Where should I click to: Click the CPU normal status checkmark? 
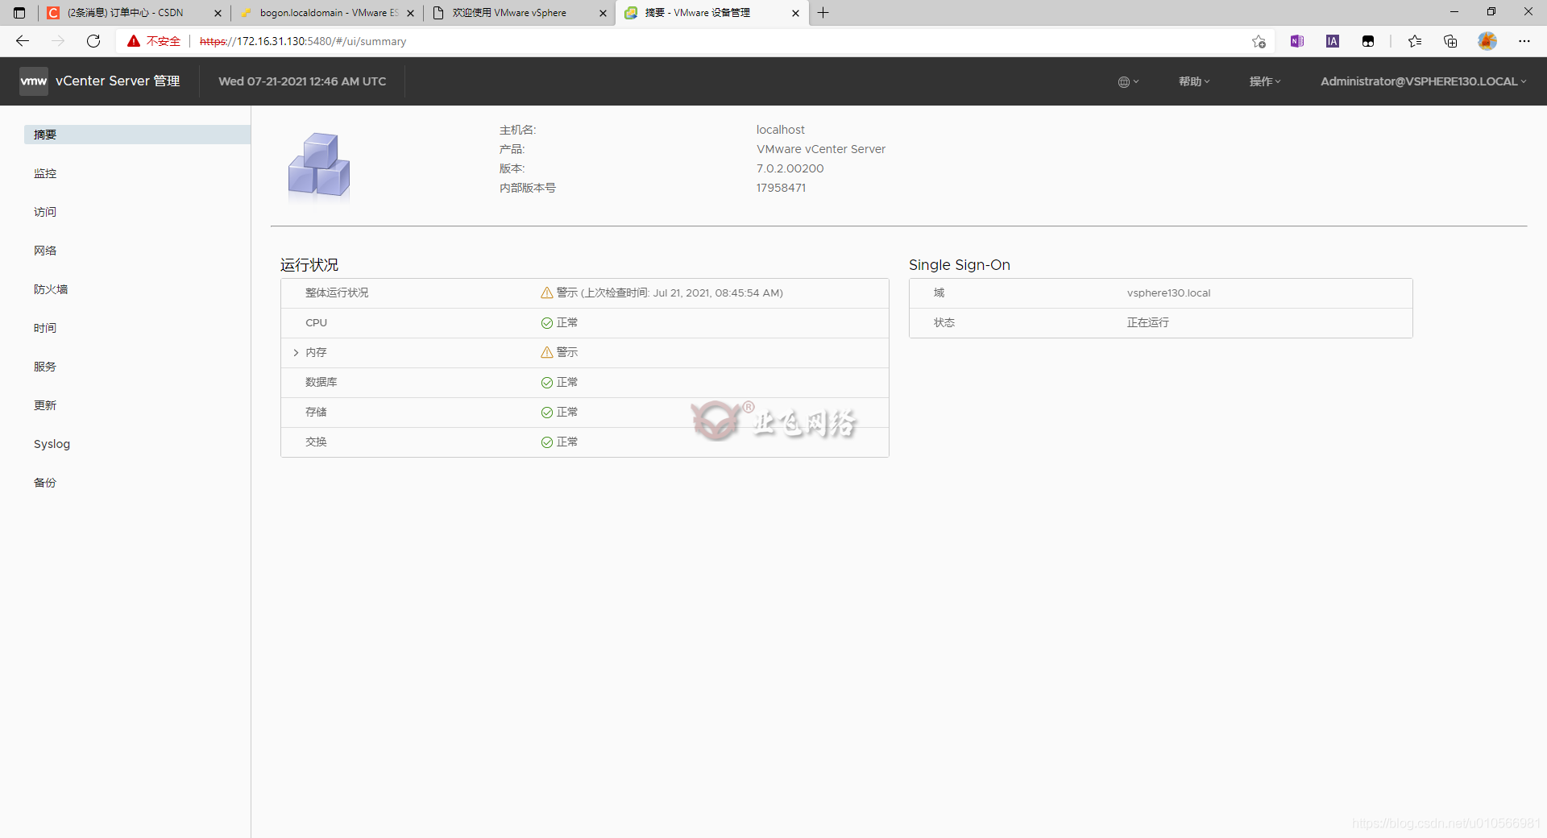coord(547,322)
